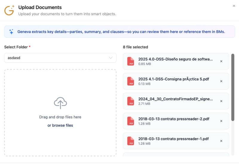Screen dimensions: 239x166
Task: Click the 2.71 MB file size
Action: pyautogui.click(x=144, y=104)
